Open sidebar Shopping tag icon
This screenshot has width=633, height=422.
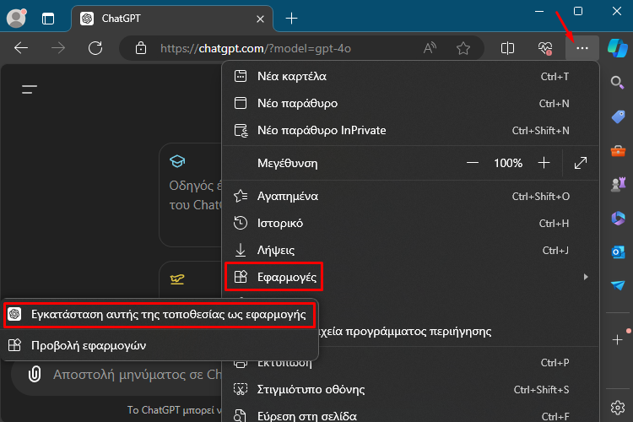(x=618, y=117)
